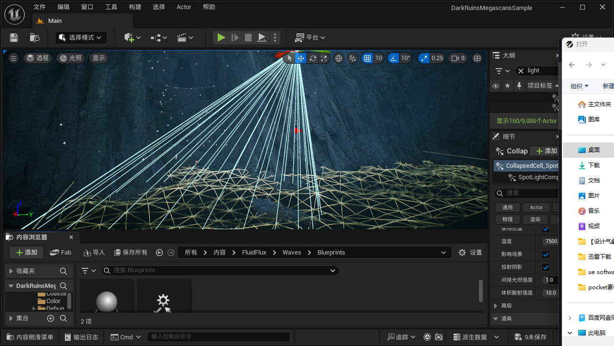The height and width of the screenshot is (346, 614).
Task: Select the translate move gizmo tool
Action: click(x=301, y=58)
